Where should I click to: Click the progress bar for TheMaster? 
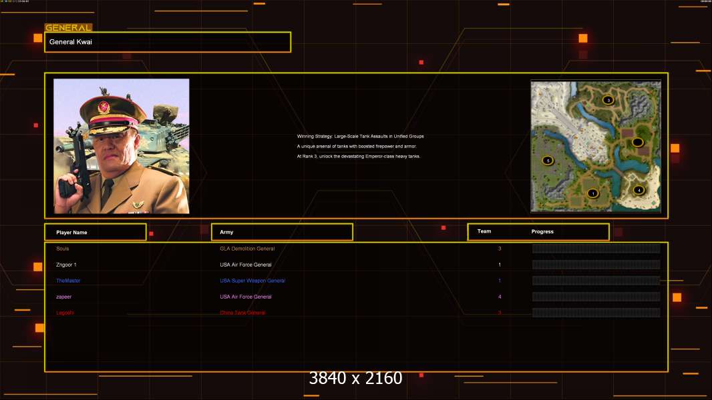pos(596,281)
